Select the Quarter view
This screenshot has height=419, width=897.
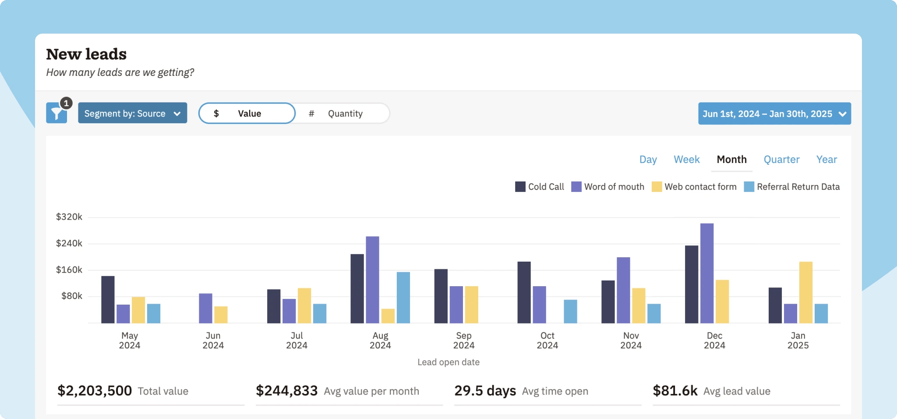781,160
